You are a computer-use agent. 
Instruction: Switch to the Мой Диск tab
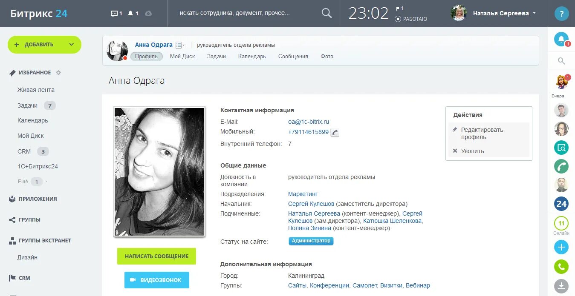182,56
